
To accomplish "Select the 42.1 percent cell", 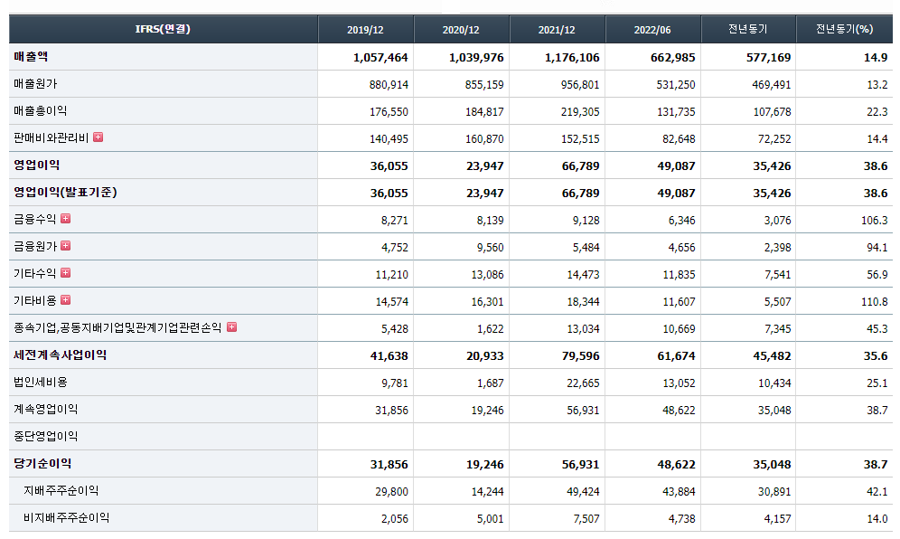I will pos(877,492).
